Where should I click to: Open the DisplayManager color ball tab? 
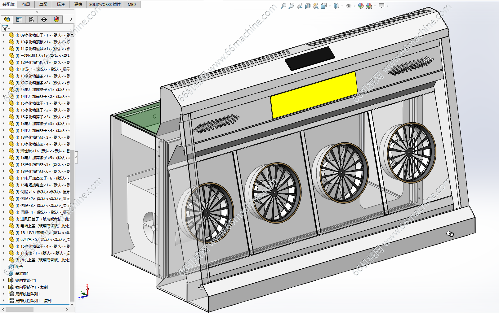(56, 20)
